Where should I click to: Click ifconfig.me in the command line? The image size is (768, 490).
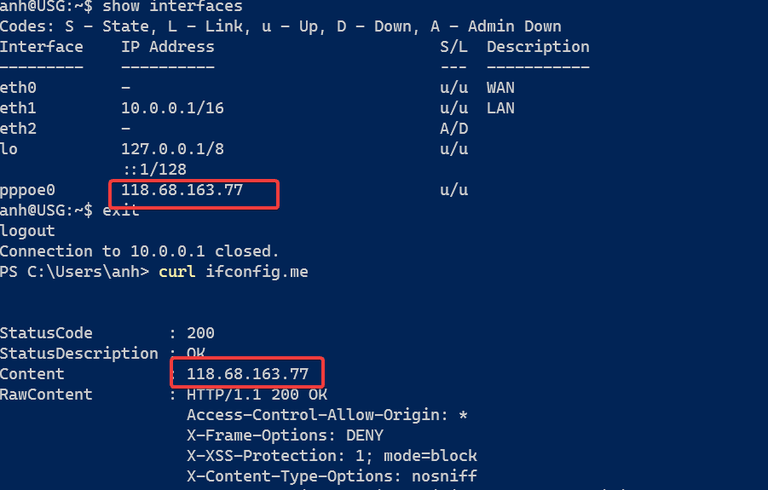click(x=257, y=272)
